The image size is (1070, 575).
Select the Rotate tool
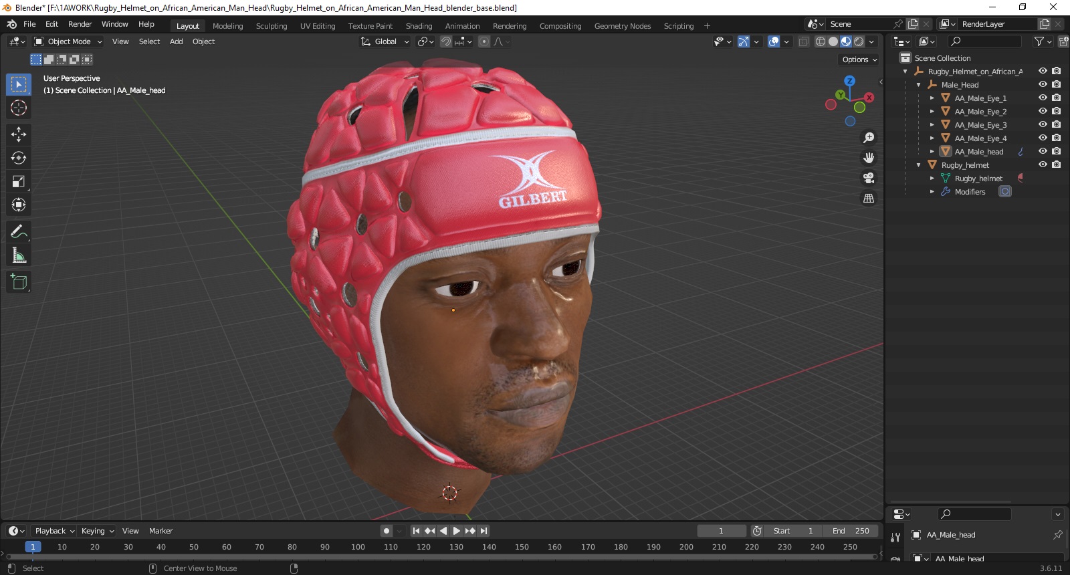click(x=19, y=158)
